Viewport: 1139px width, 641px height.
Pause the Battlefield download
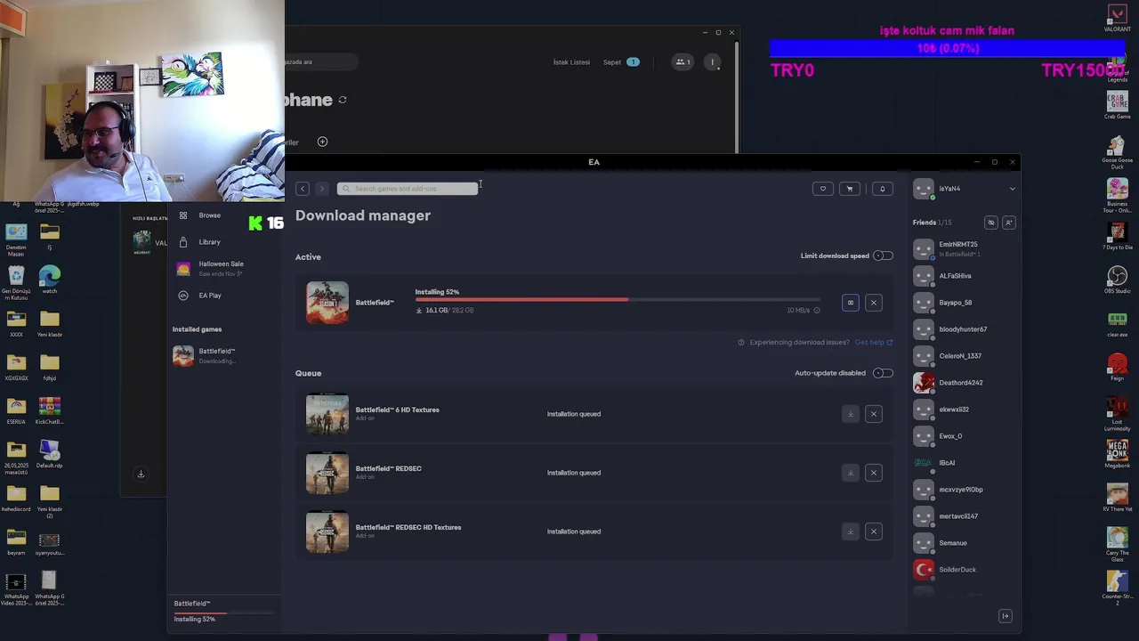pos(850,303)
